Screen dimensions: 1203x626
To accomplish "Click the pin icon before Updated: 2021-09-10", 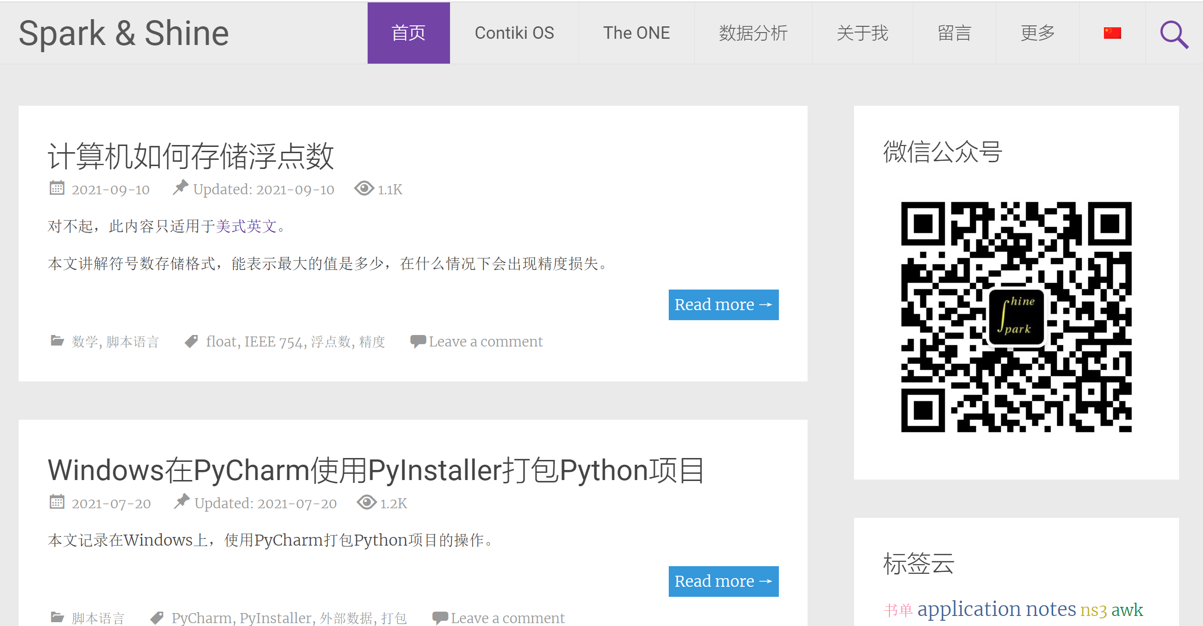I will (180, 188).
